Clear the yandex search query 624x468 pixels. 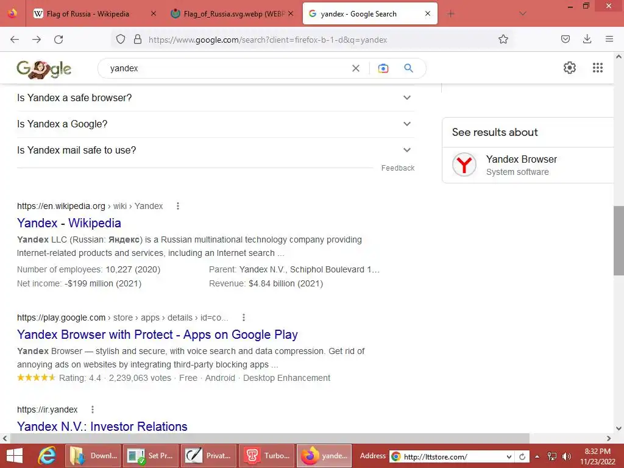(356, 68)
